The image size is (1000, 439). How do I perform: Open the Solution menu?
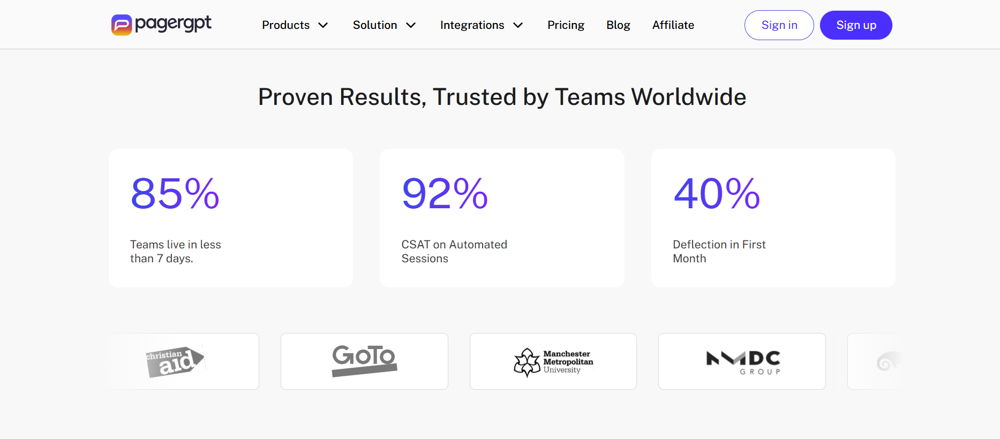click(385, 25)
